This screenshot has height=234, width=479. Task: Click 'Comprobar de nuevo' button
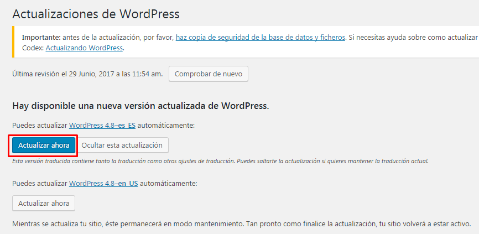[209, 74]
